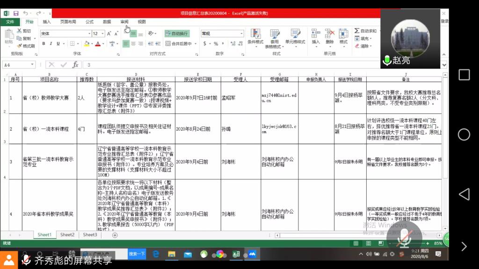The image size is (479, 269).
Task: Click the Undo arrow icon
Action: click(x=26, y=13)
